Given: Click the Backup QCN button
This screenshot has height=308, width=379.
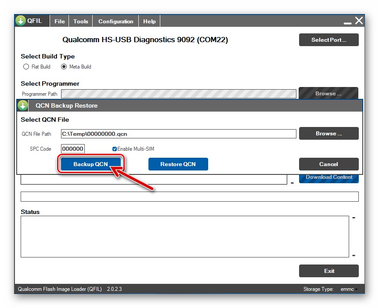Looking at the screenshot, I should (90, 164).
